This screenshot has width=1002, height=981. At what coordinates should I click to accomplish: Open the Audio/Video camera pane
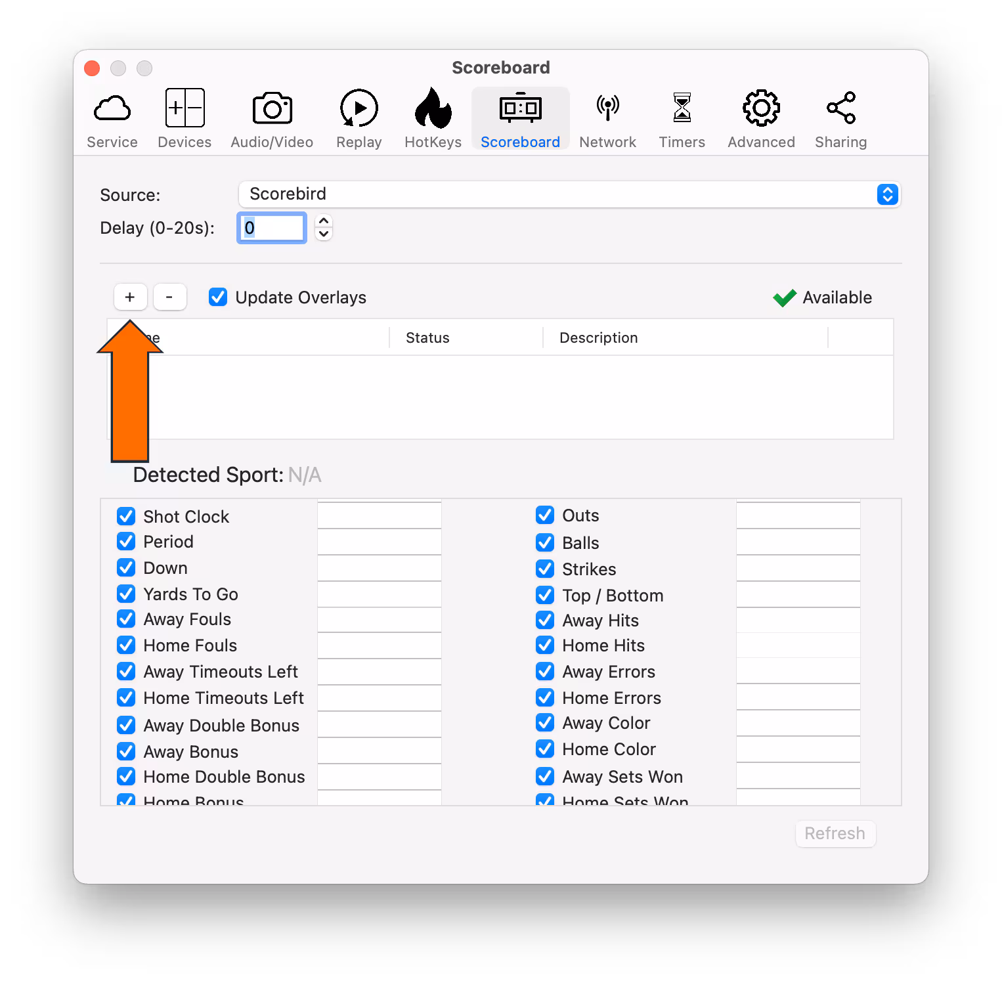pos(272,120)
